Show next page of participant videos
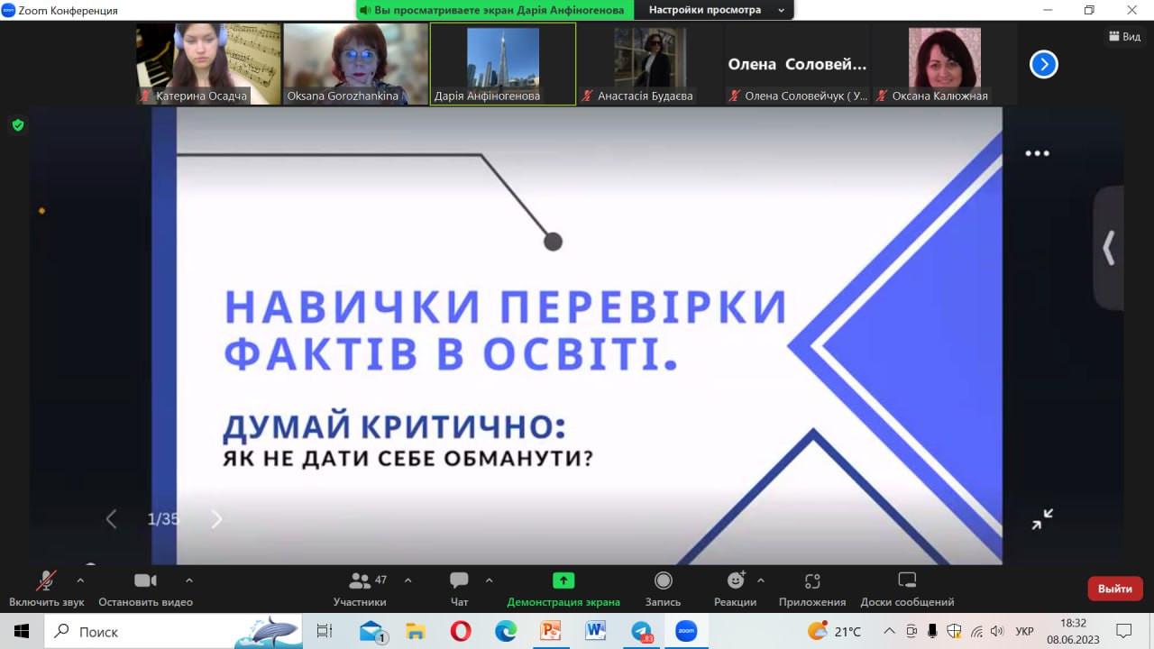The image size is (1154, 649). point(1043,64)
